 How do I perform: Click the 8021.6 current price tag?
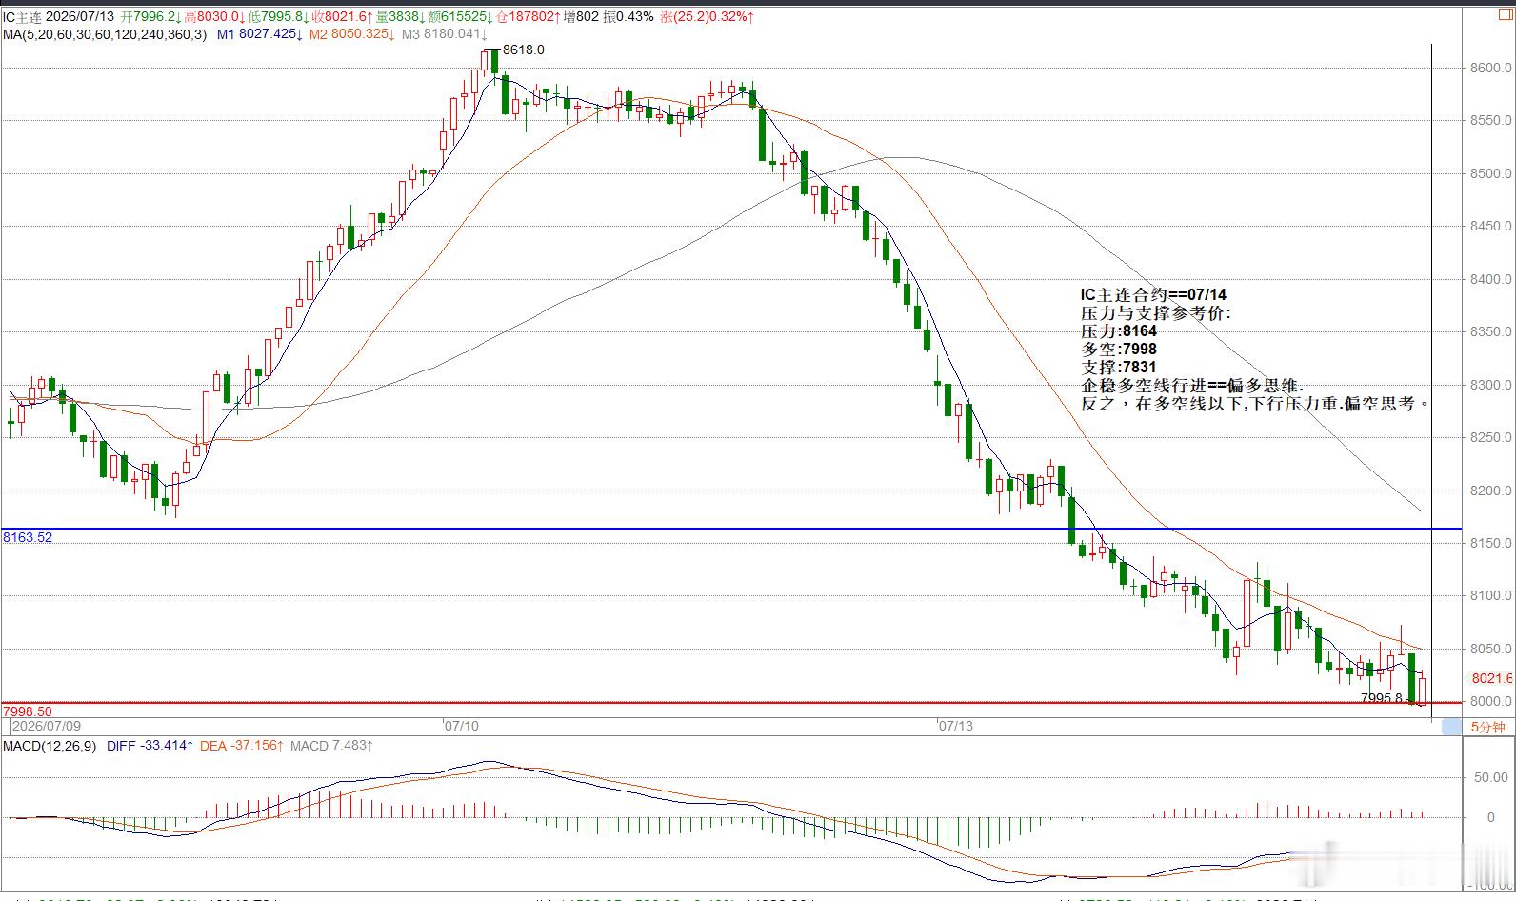(1491, 678)
